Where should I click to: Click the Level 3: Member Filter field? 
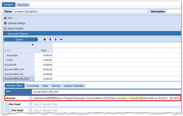107,110
